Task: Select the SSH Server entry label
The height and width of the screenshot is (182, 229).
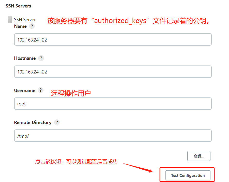Action: (25, 20)
